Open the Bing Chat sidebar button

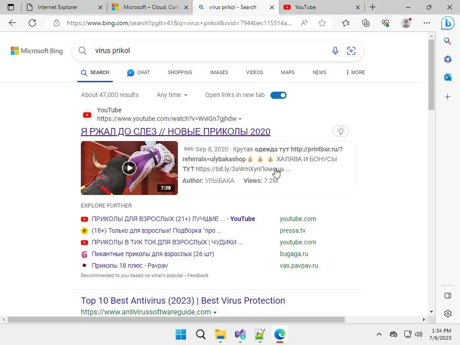[448, 23]
